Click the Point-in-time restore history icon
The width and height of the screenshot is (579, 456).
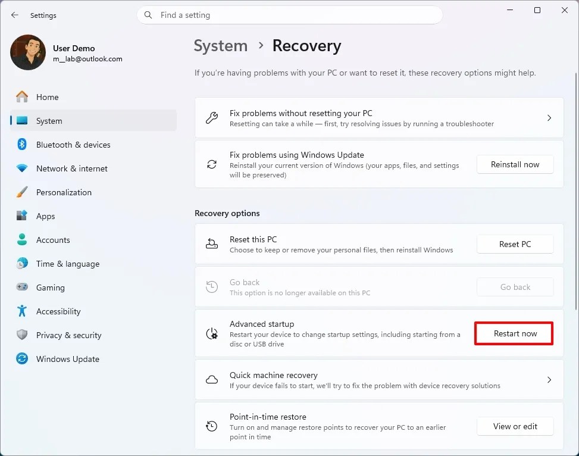pyautogui.click(x=212, y=426)
